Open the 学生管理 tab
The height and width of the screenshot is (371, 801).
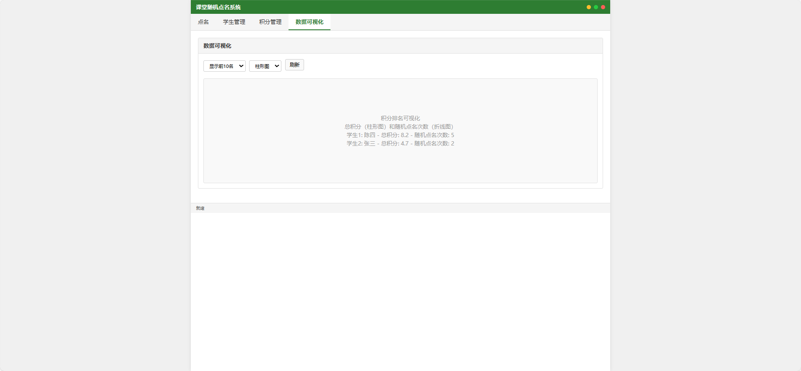click(x=234, y=22)
